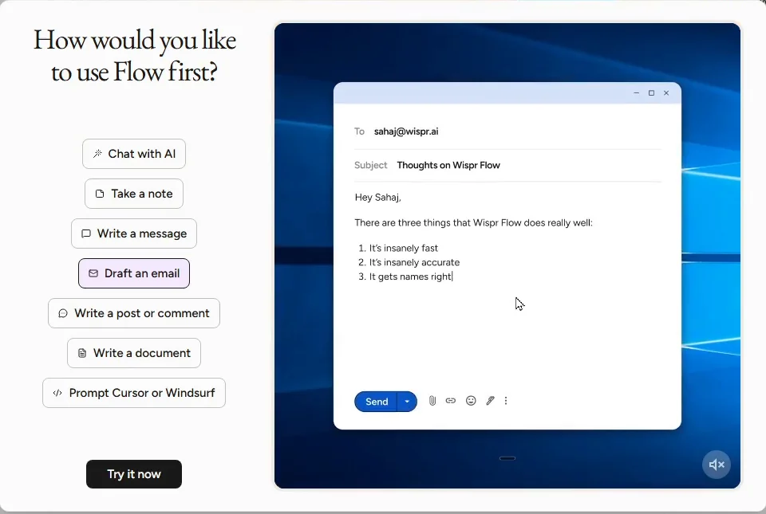
Task: Click the Try it now button
Action: tap(134, 474)
